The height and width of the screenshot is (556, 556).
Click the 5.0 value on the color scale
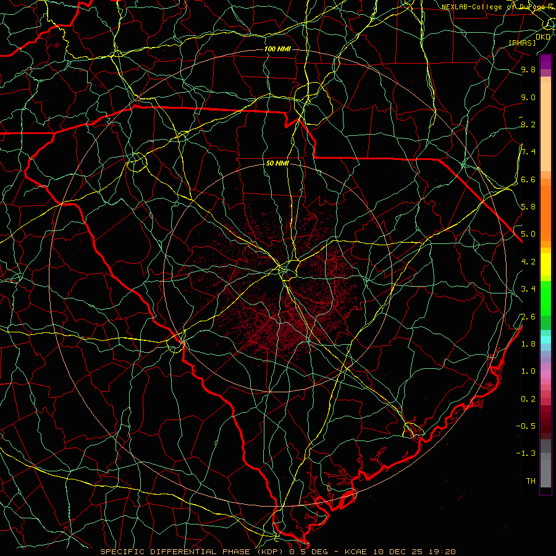click(528, 234)
